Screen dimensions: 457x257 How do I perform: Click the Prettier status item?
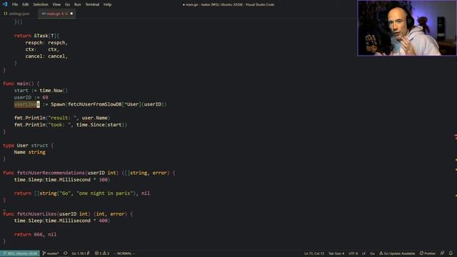point(428,253)
